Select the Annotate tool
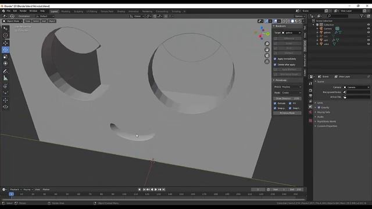Viewport: 372px width, 209px height. [x=5, y=71]
